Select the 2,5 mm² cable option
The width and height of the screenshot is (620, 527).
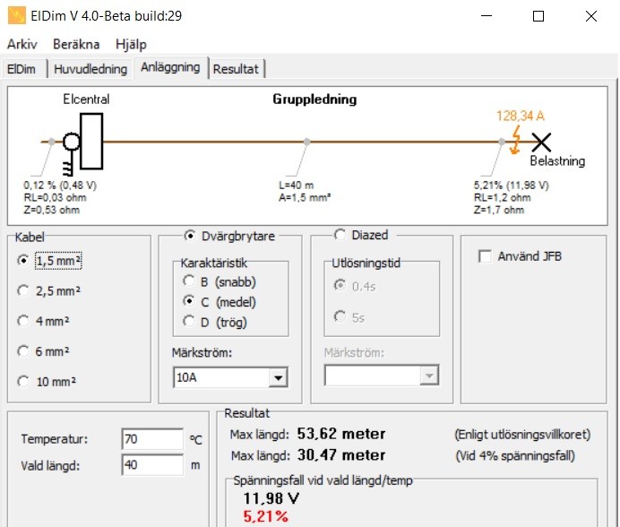(x=23, y=290)
